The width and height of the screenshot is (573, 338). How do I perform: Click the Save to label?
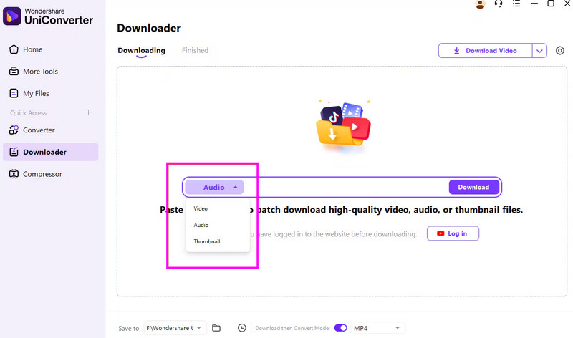[x=129, y=328]
